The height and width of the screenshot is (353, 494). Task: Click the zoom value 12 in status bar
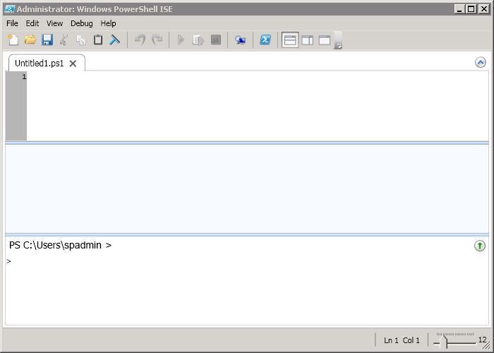pyautogui.click(x=482, y=340)
